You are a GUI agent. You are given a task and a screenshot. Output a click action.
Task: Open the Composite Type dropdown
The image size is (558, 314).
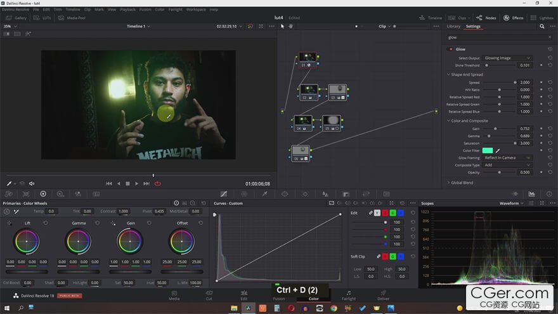point(507,165)
